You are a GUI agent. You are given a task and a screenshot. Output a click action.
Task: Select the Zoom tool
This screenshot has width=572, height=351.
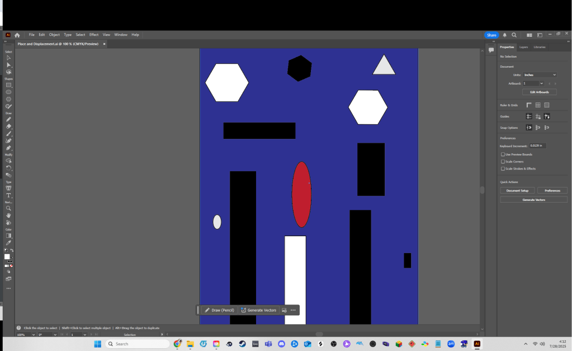click(8, 208)
